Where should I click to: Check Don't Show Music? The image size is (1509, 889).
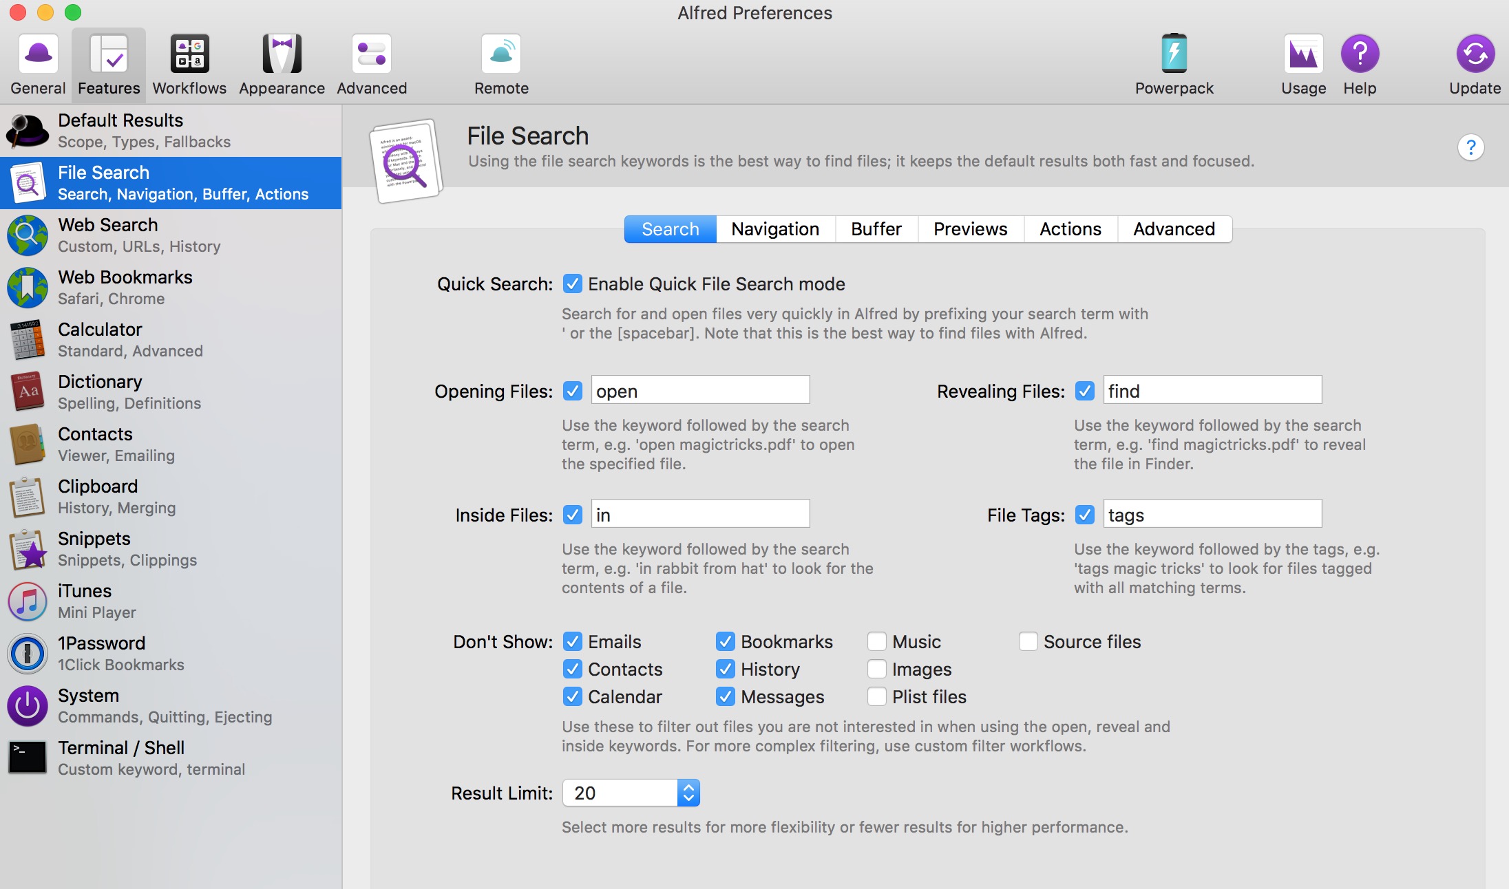tap(876, 641)
